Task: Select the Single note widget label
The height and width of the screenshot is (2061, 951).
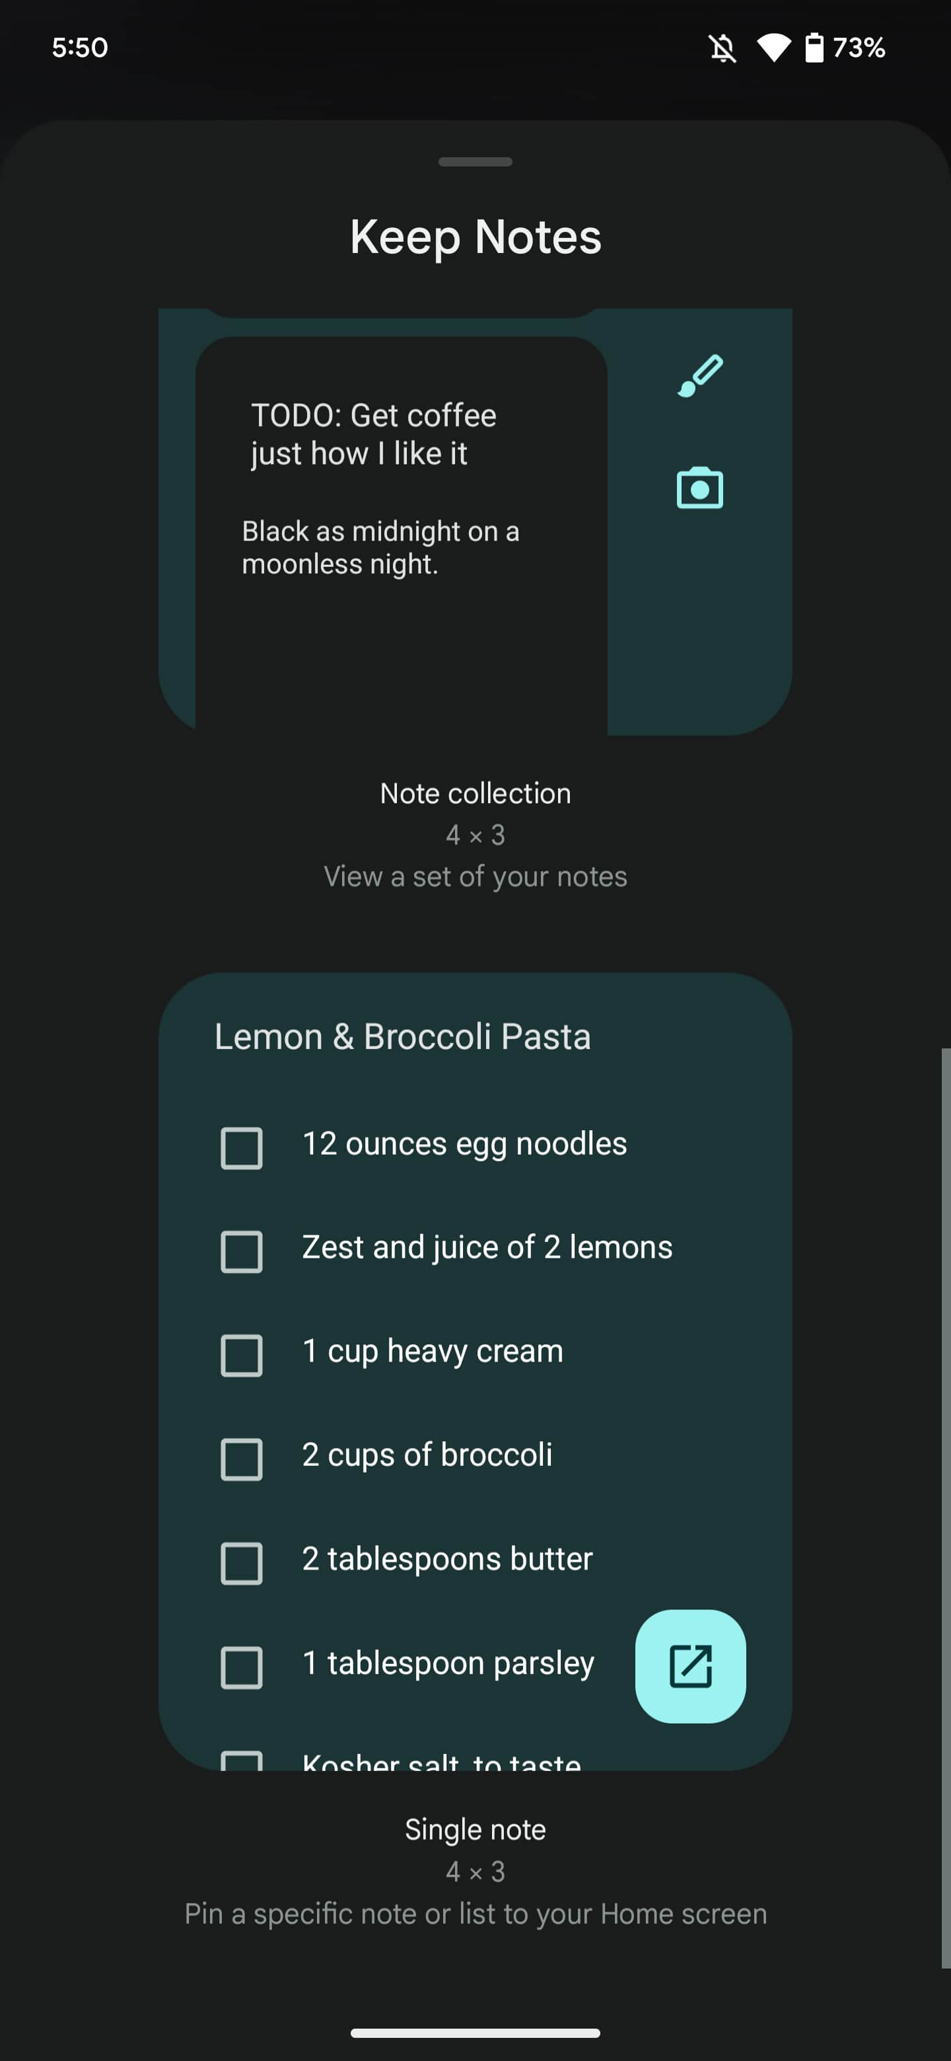Action: (x=475, y=1830)
